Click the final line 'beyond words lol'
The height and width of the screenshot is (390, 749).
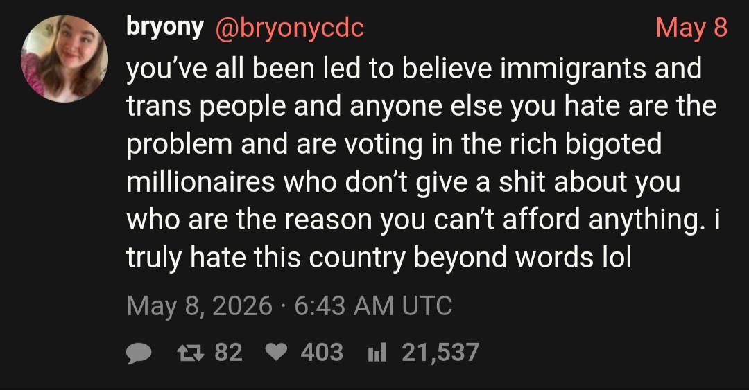[x=379, y=258]
